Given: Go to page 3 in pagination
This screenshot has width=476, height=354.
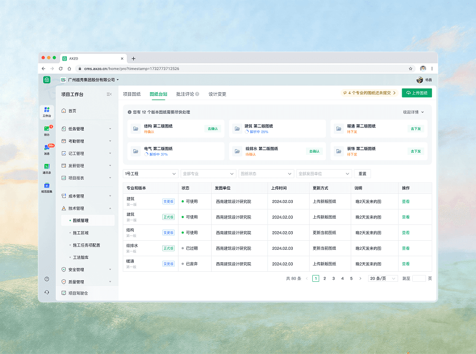Looking at the screenshot, I should coord(333,278).
